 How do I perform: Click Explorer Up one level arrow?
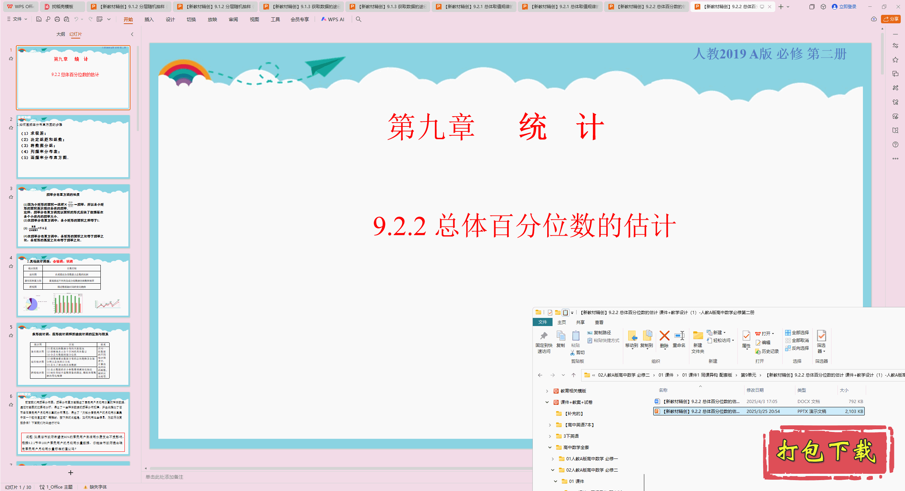(x=574, y=375)
